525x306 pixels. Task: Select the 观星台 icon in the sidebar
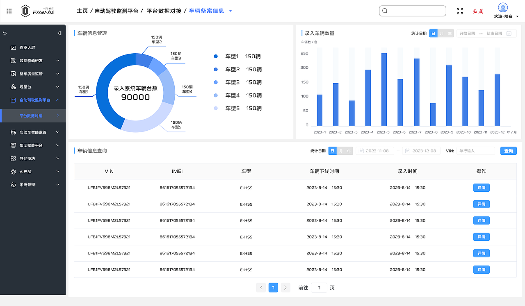click(14, 86)
